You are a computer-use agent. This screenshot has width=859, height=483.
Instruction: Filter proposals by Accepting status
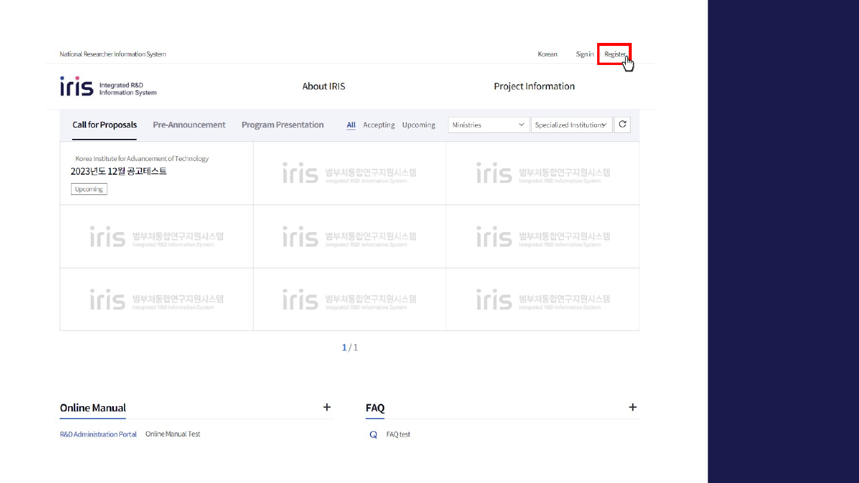[379, 125]
